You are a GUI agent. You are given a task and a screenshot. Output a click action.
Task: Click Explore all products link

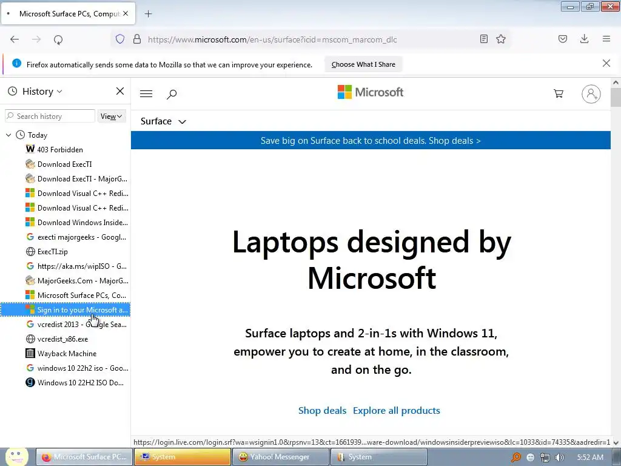click(397, 411)
